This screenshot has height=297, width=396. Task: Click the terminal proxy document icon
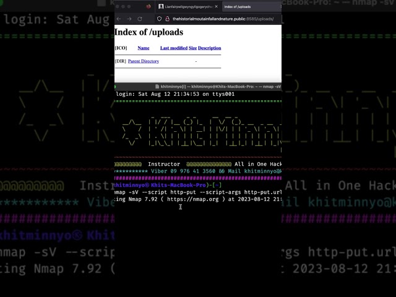tap(157, 87)
